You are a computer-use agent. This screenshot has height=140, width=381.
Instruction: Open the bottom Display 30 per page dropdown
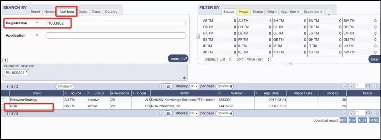194,113
